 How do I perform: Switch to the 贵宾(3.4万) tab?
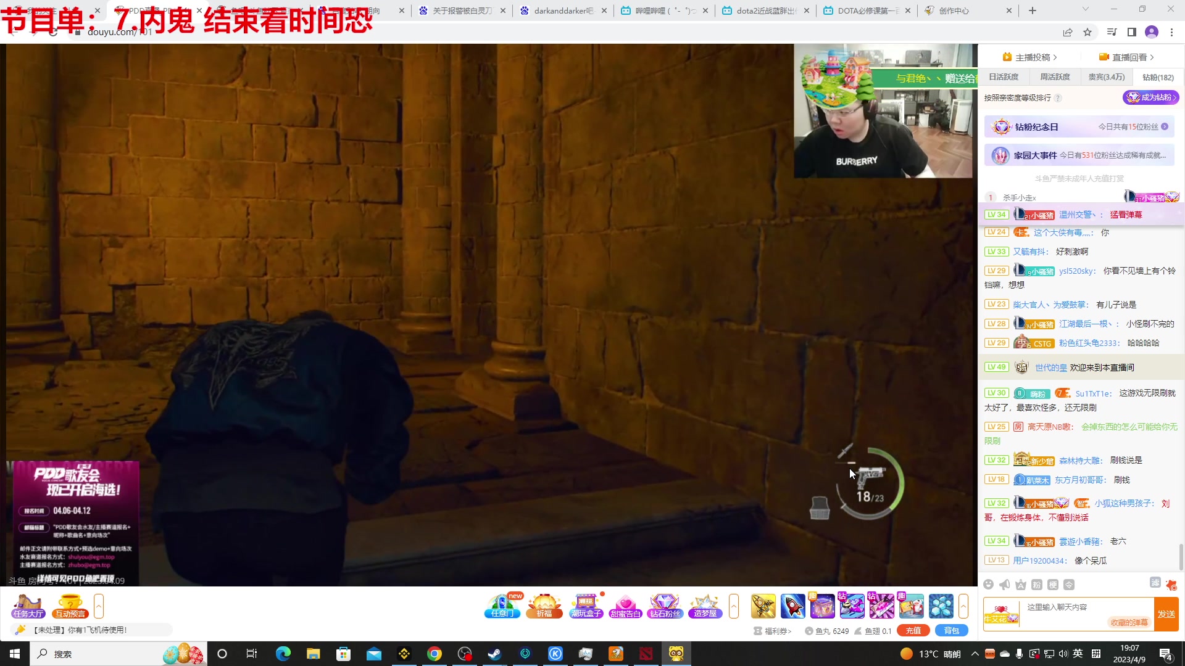(x=1107, y=77)
